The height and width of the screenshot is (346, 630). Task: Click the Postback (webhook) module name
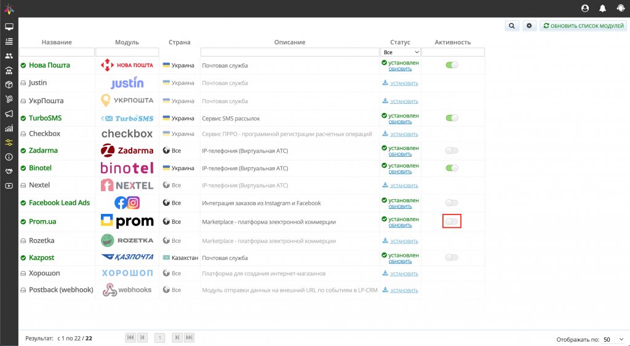61,290
